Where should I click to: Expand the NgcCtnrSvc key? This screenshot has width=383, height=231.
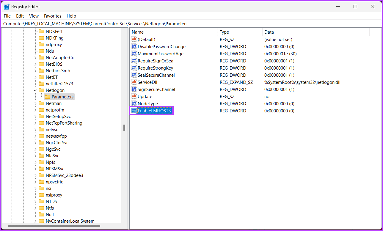tap(35, 142)
